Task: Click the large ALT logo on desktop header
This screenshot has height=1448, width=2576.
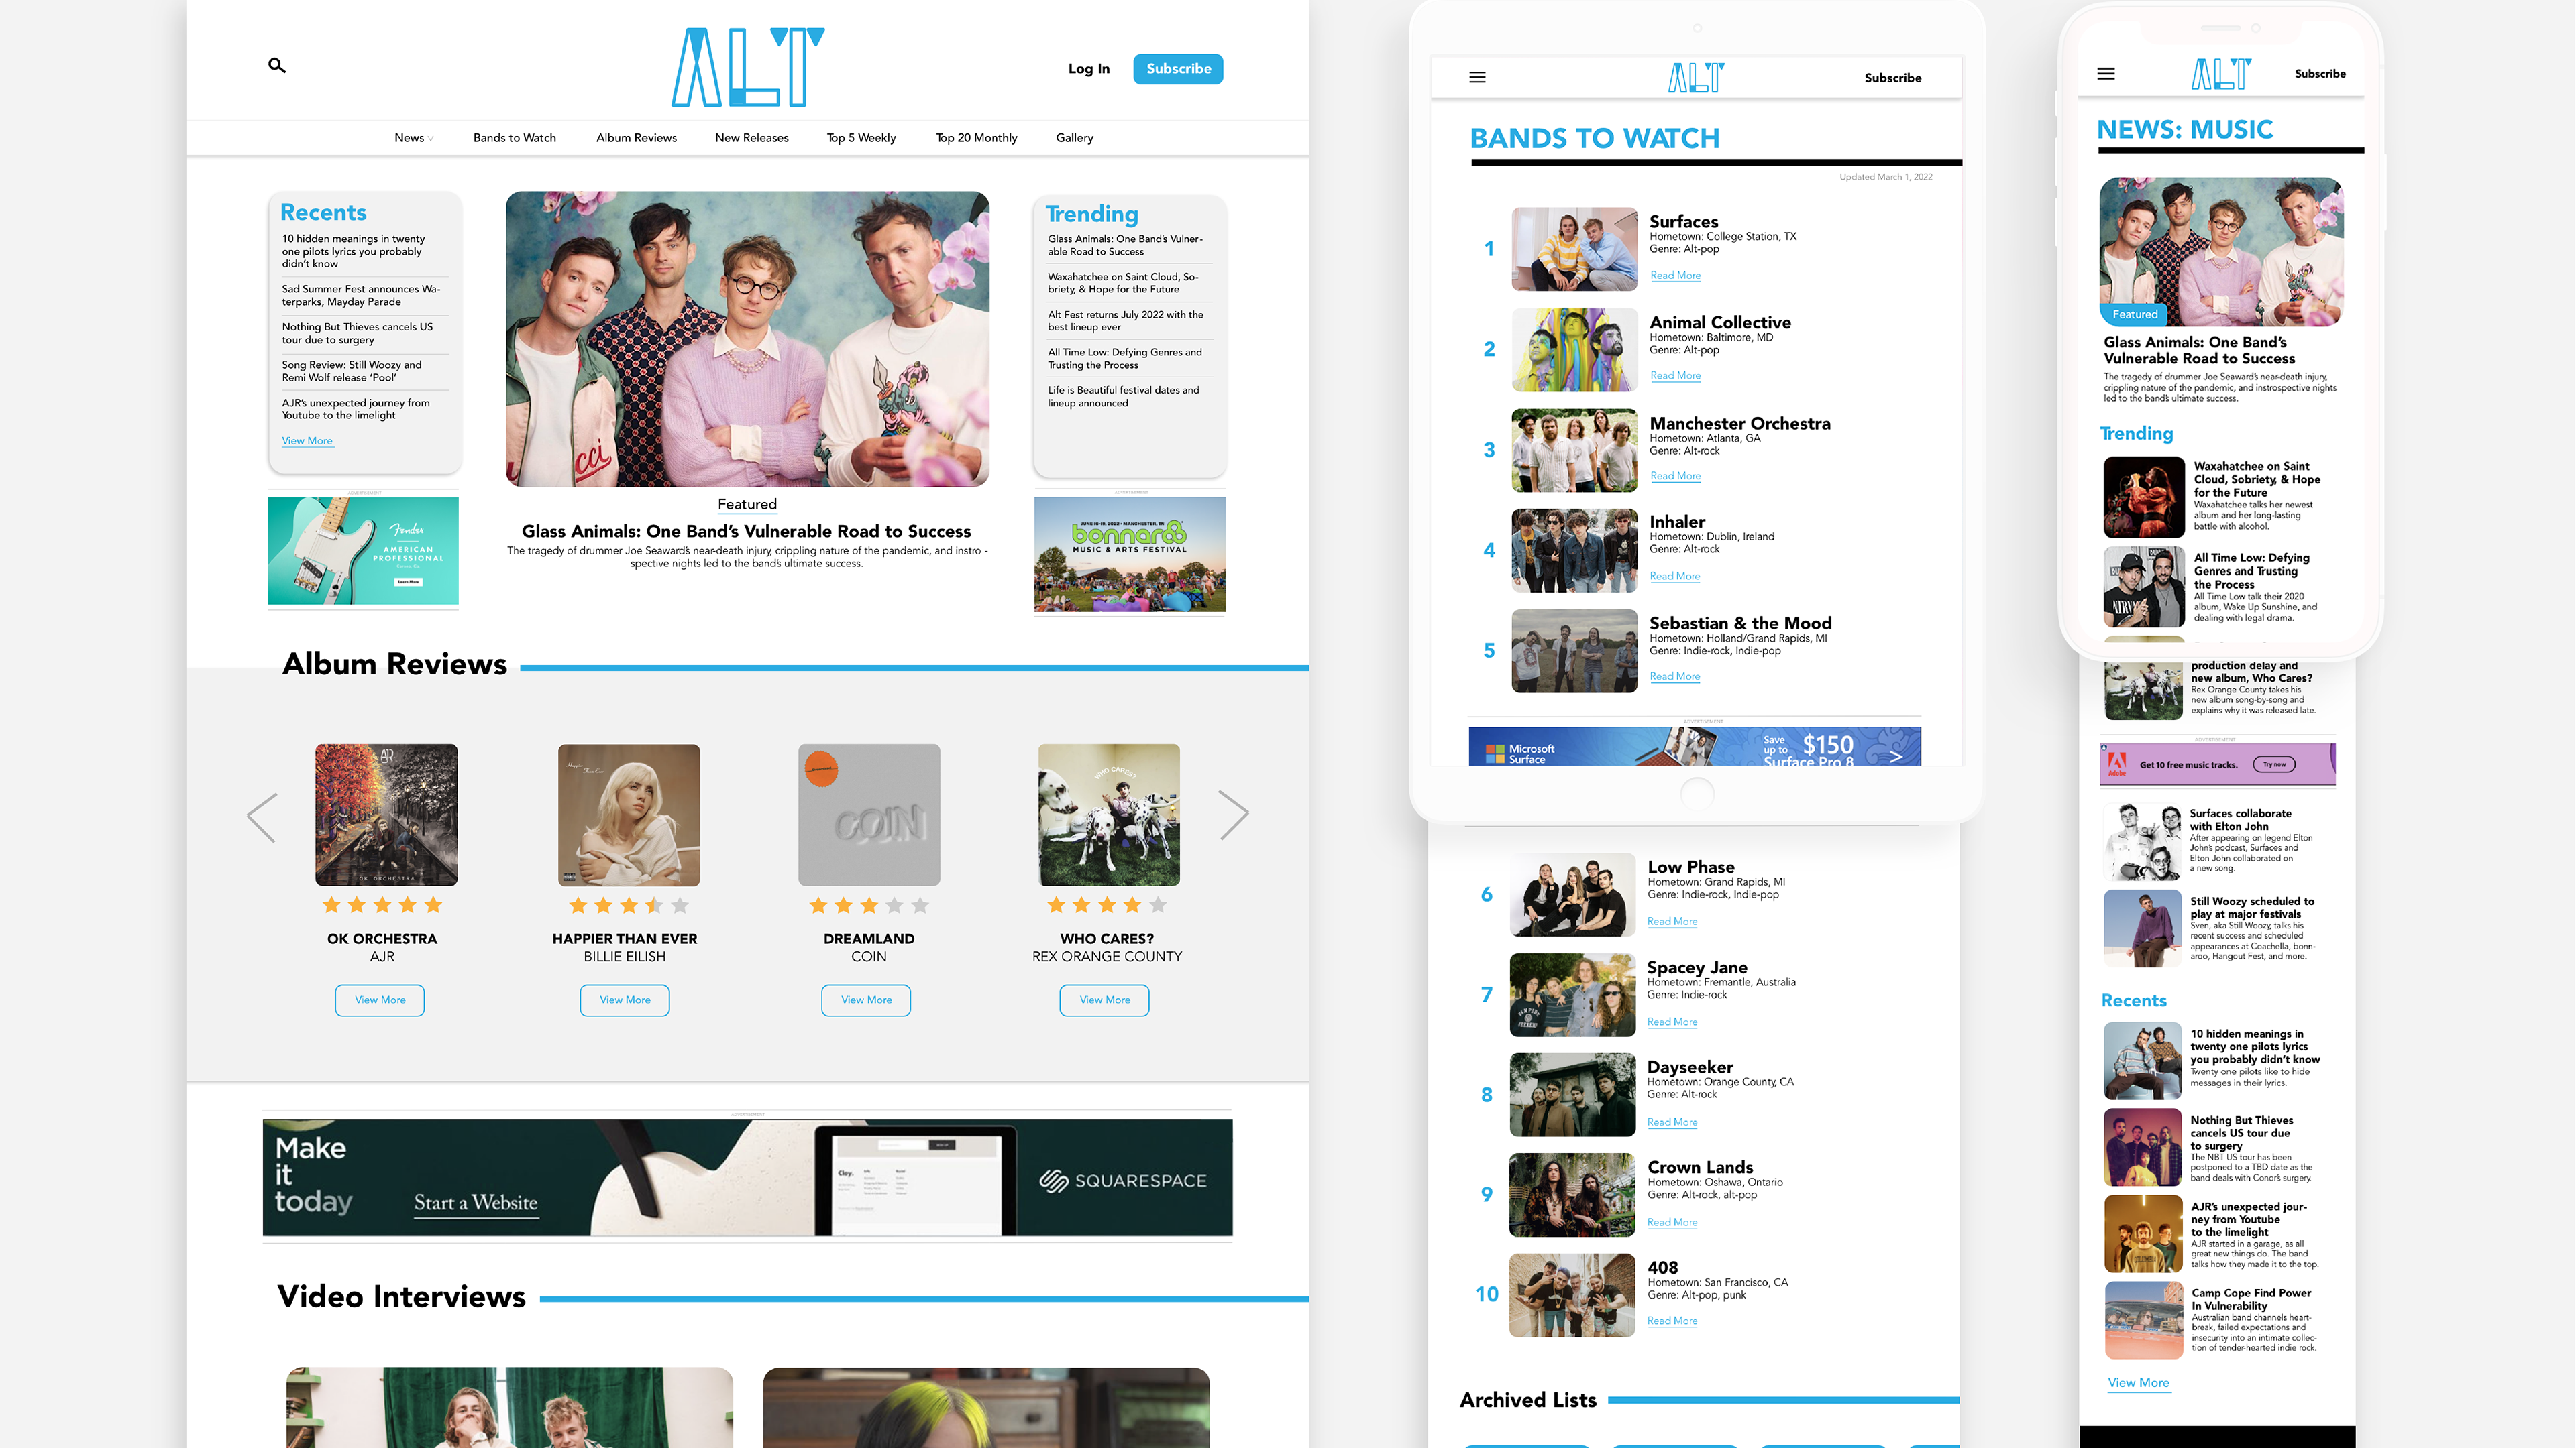Action: (x=747, y=67)
